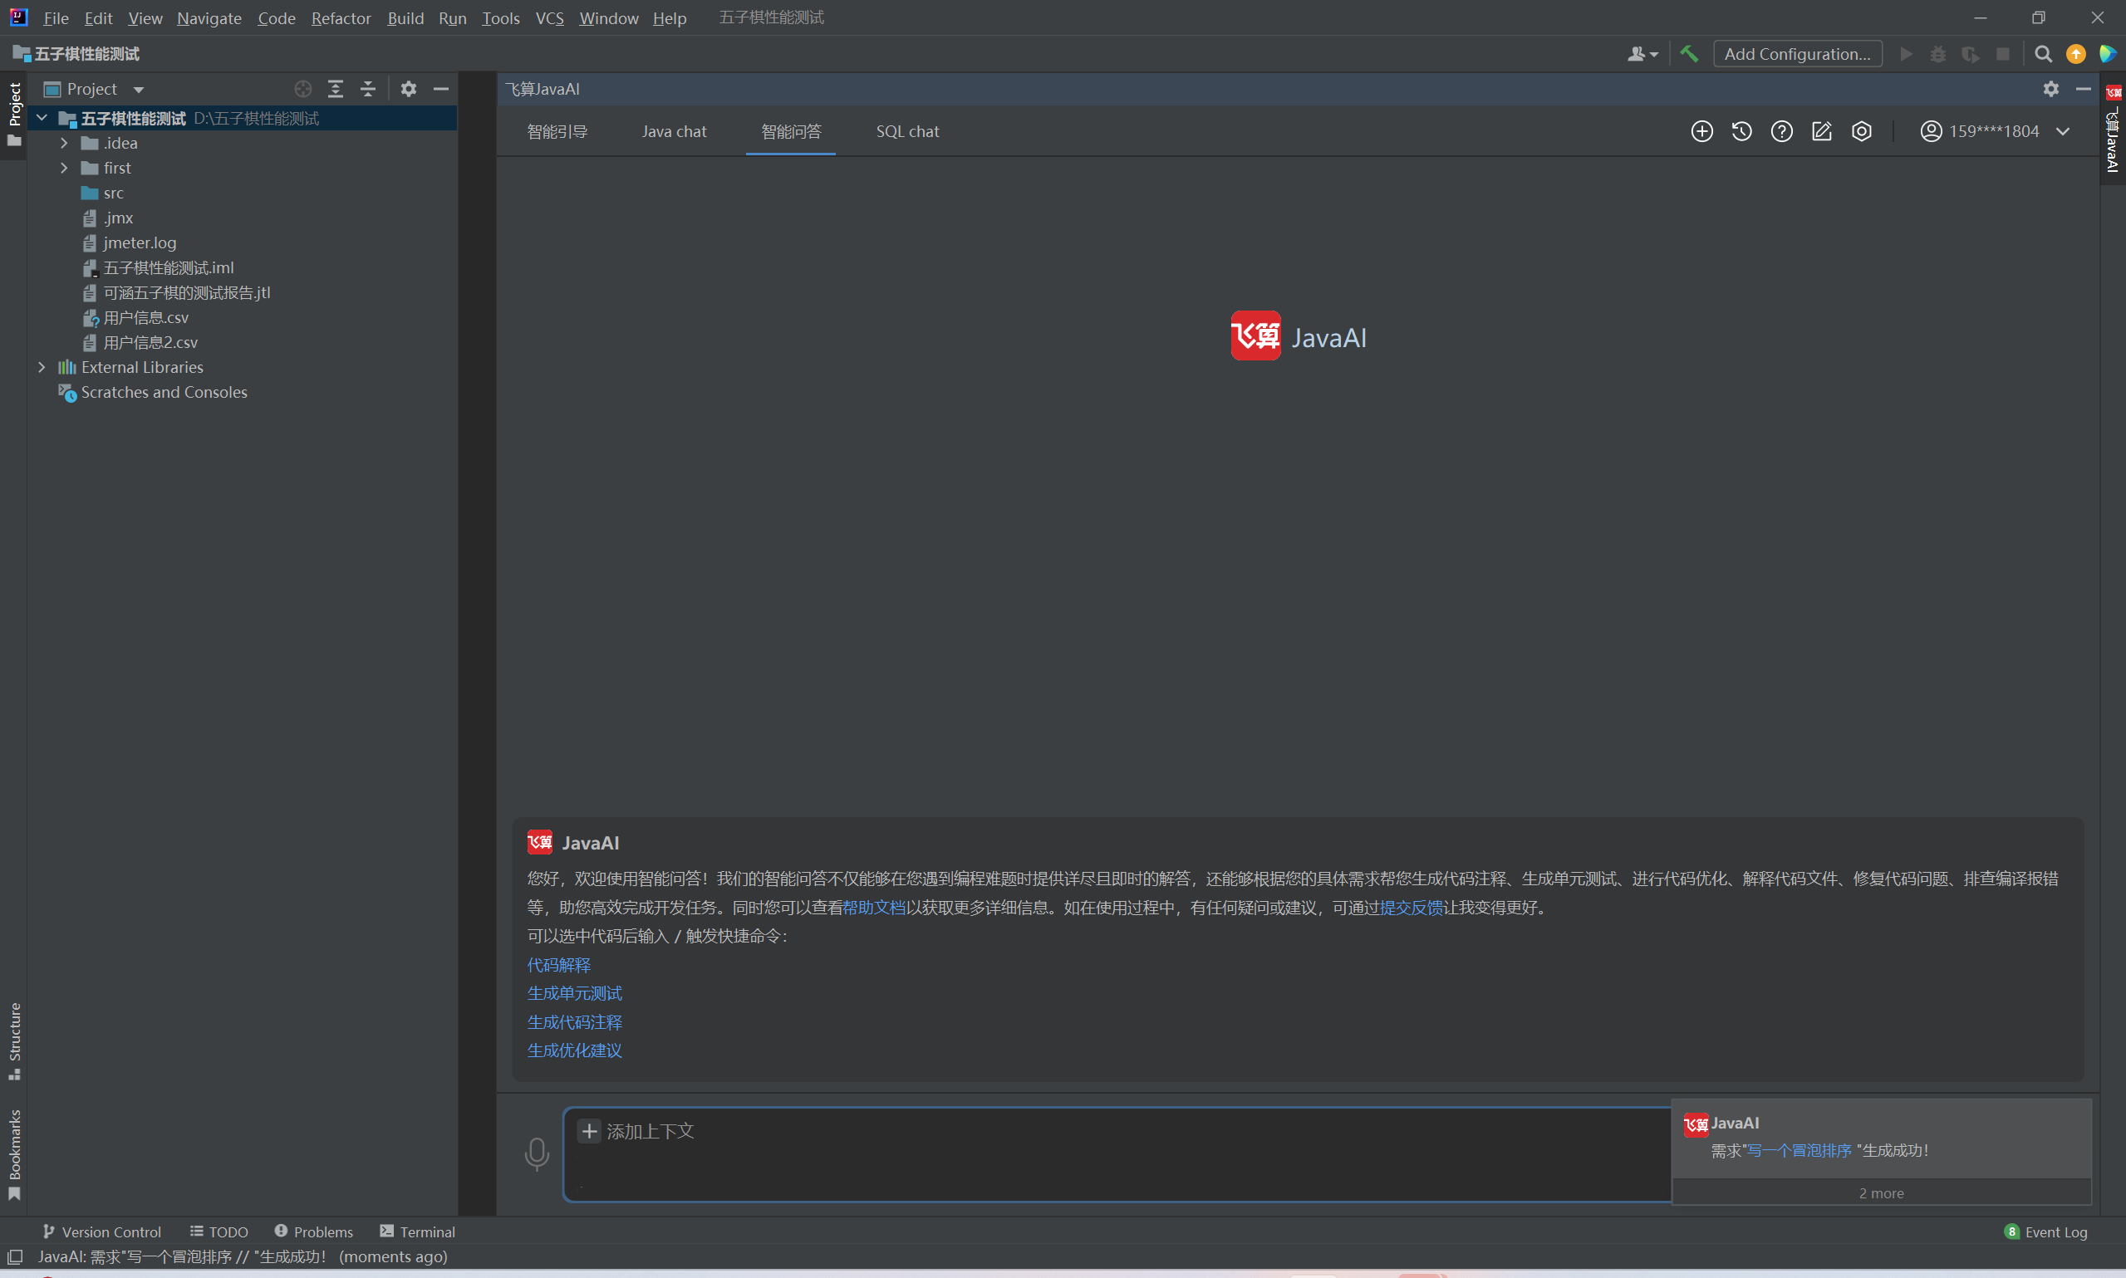This screenshot has width=2126, height=1278.
Task: Click the edit feedback pencil icon
Action: coord(1821,131)
